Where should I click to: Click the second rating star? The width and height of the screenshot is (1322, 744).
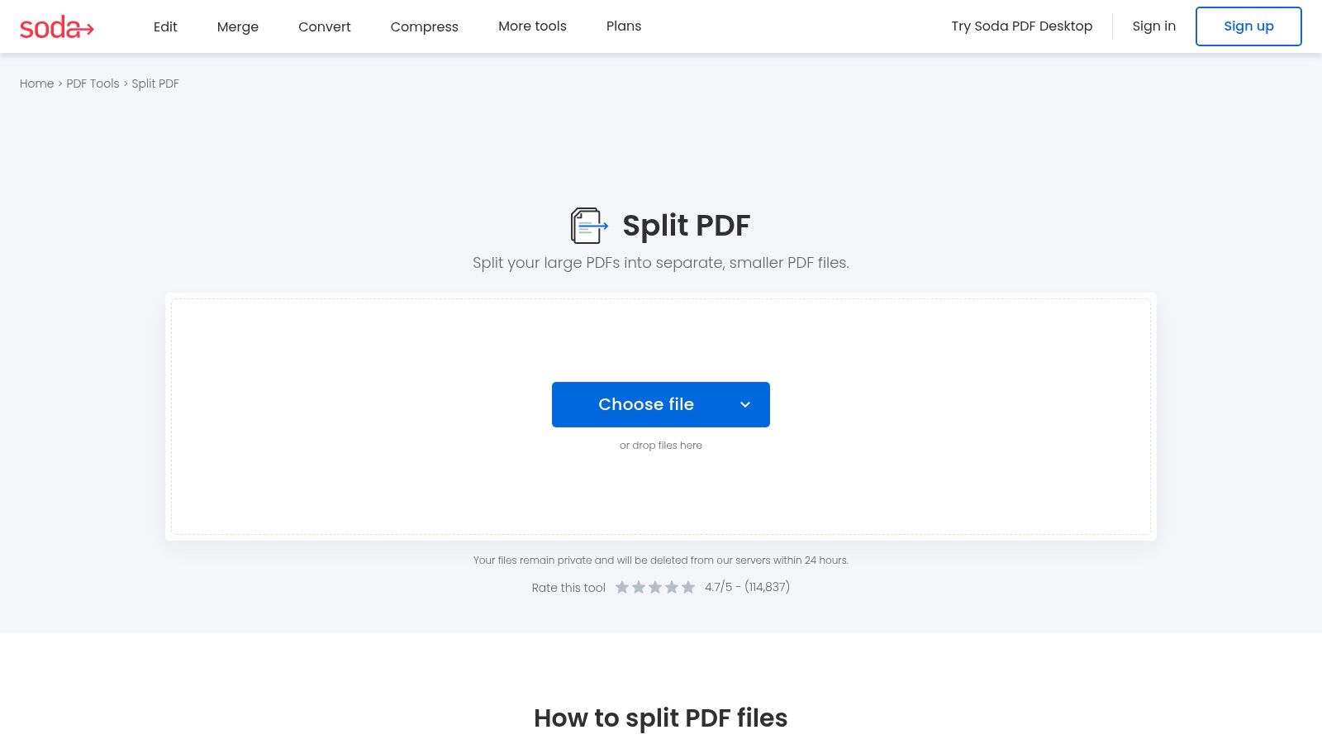click(639, 587)
